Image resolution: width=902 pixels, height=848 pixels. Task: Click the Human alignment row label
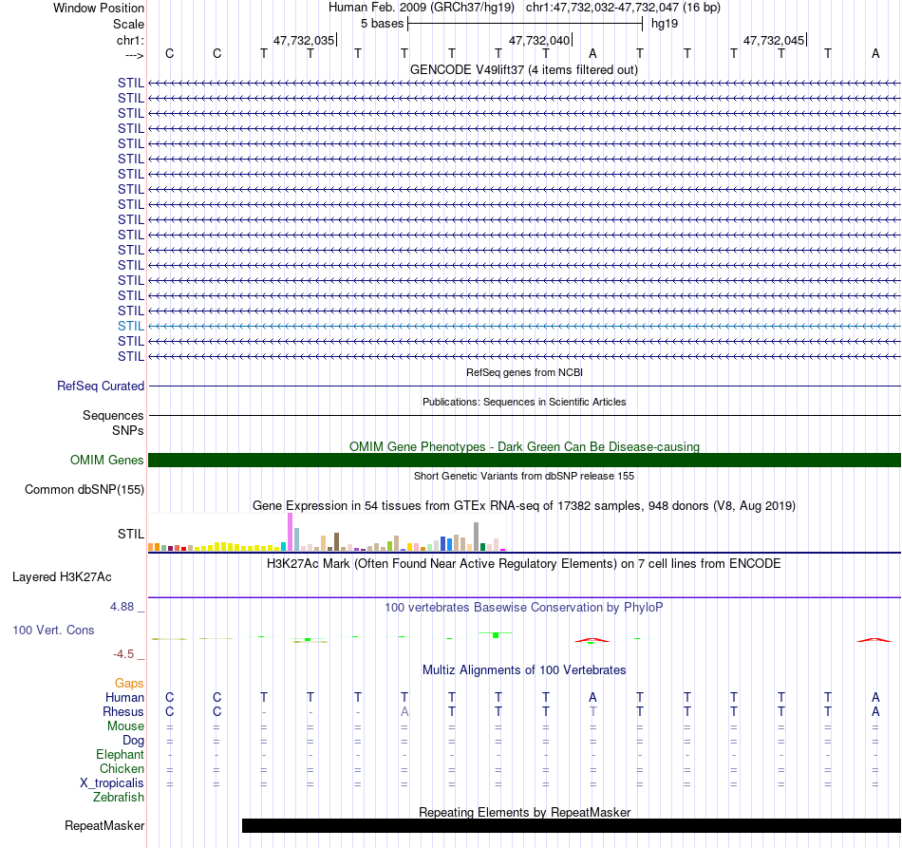pos(124,697)
